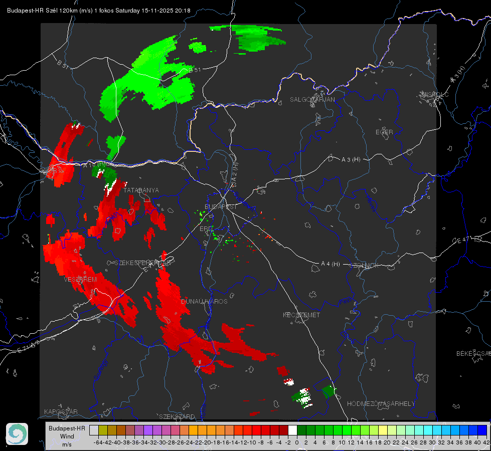Click the 'Budapest-HR Wind m/s' legend caption
Screen dimensions: 491x451
pos(67,436)
